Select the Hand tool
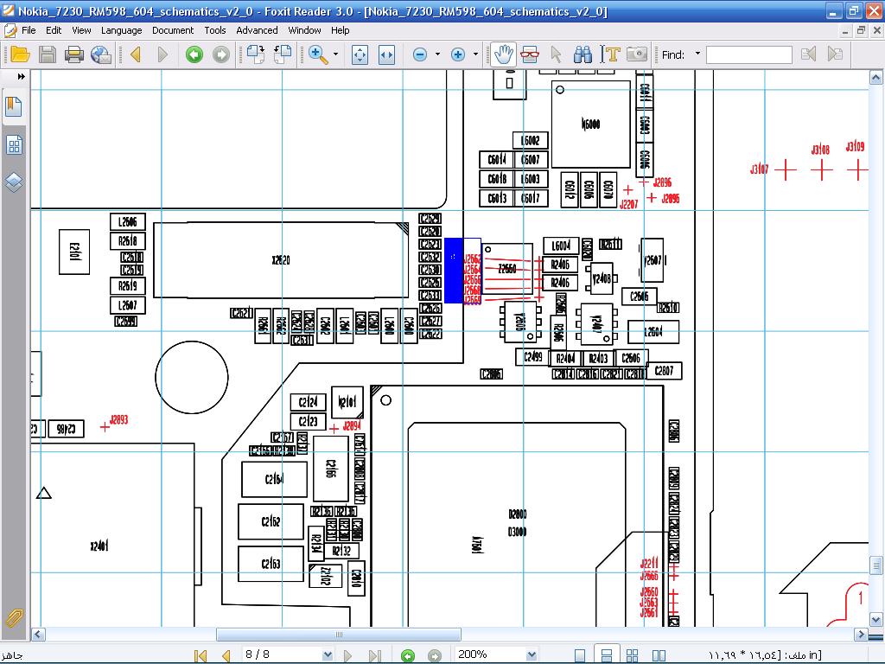 pos(504,54)
